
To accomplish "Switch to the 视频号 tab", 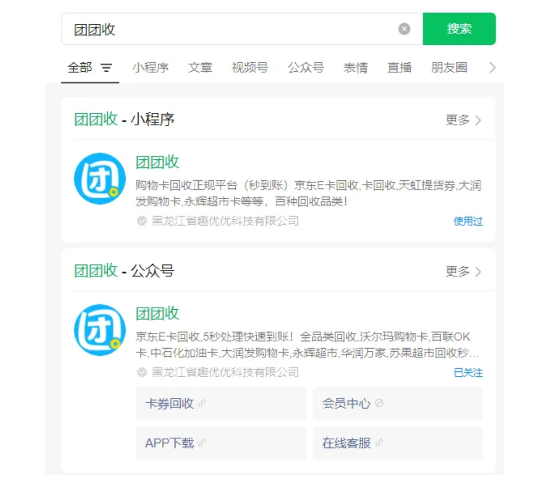I will click(x=250, y=67).
